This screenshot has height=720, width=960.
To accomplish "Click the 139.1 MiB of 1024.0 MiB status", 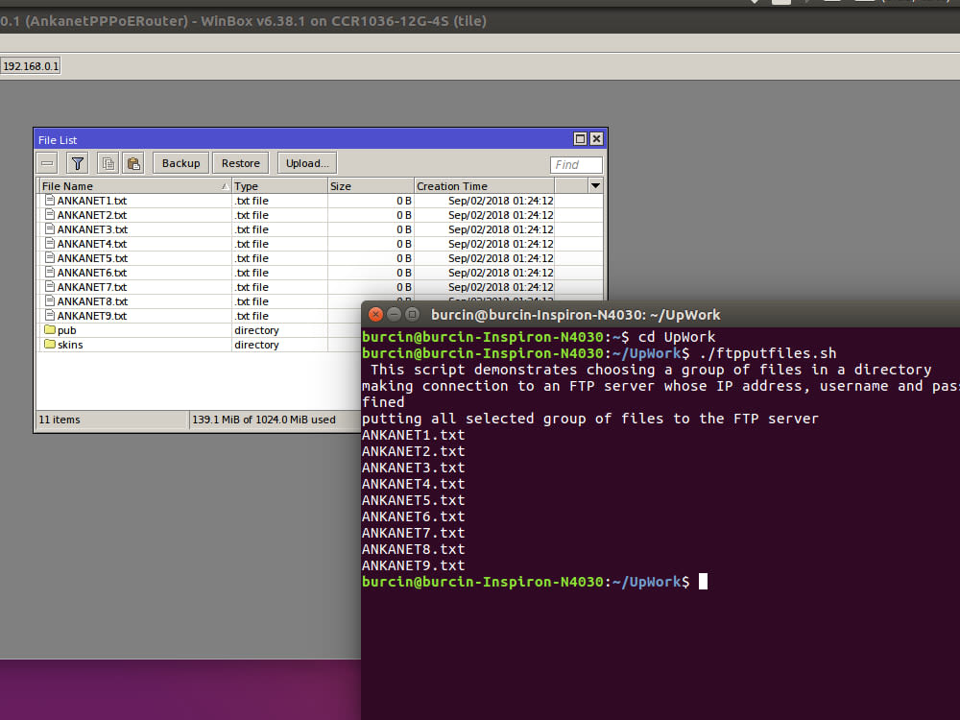I will click(x=264, y=420).
